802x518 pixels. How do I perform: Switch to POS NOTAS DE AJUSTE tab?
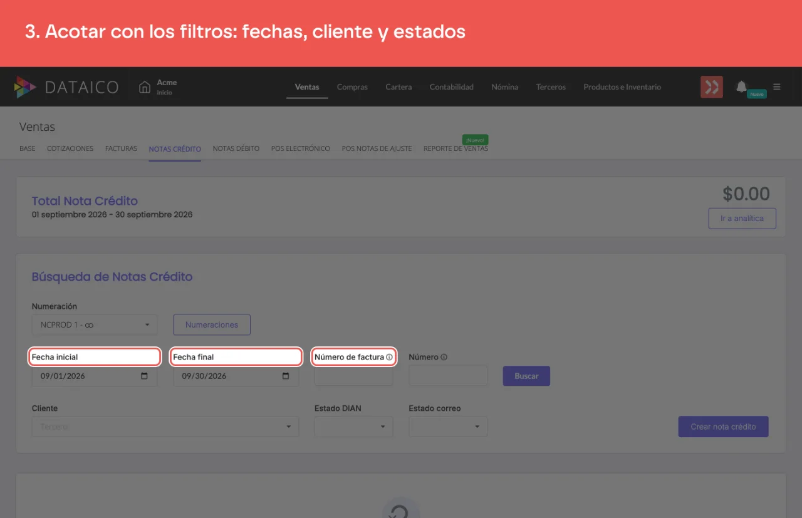tap(377, 149)
